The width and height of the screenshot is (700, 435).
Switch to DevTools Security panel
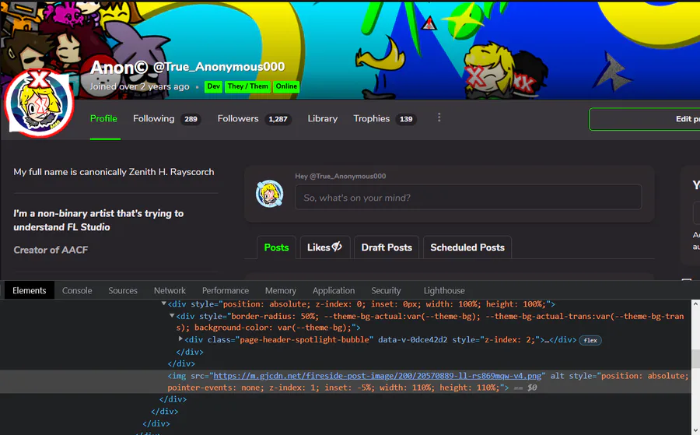pos(386,290)
